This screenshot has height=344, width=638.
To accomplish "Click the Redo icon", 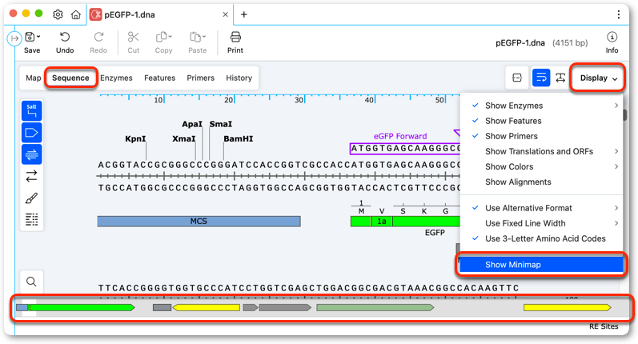I will (x=98, y=38).
